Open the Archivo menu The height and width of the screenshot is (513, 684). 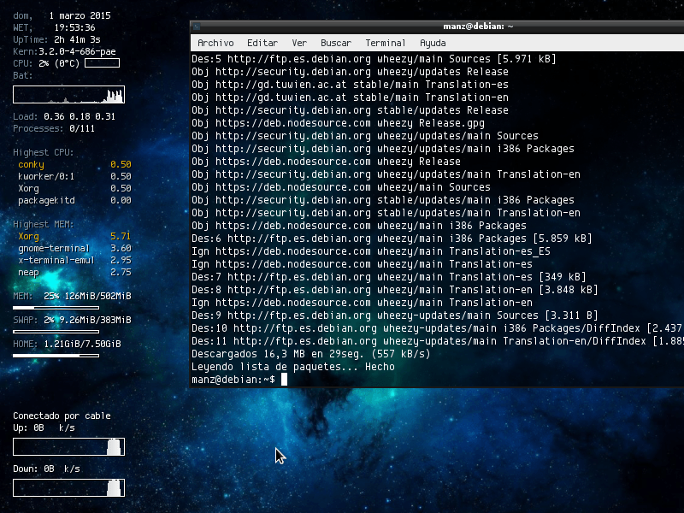coord(215,43)
